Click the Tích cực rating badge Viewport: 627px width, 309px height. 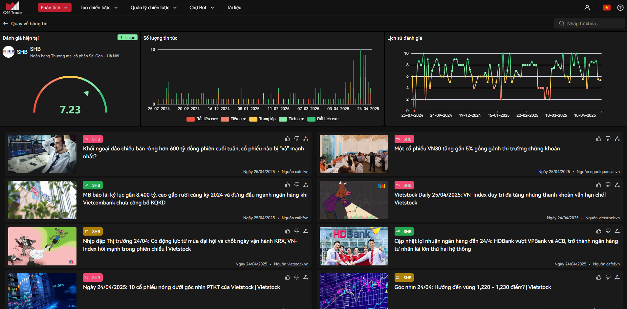[127, 38]
